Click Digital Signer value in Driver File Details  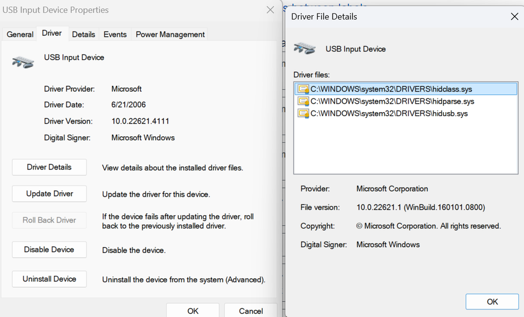click(x=388, y=245)
